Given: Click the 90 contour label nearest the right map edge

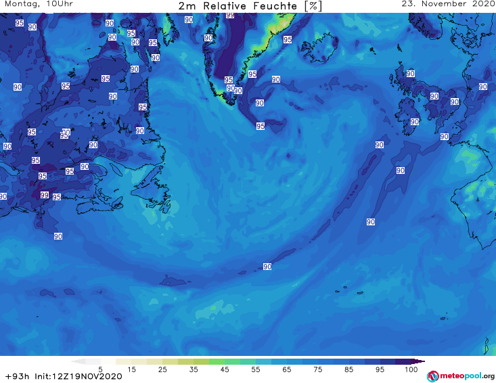Looking at the screenshot, I should [x=483, y=87].
